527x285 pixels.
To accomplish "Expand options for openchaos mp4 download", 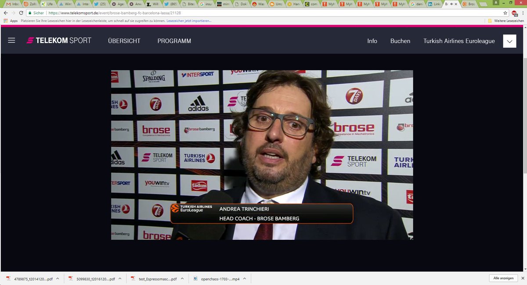I will click(245, 278).
